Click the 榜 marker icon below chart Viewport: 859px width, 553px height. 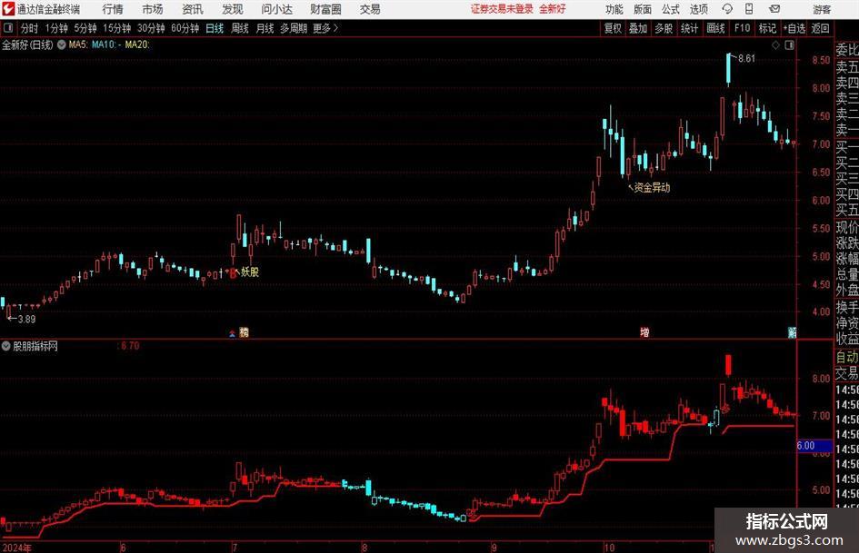245,331
